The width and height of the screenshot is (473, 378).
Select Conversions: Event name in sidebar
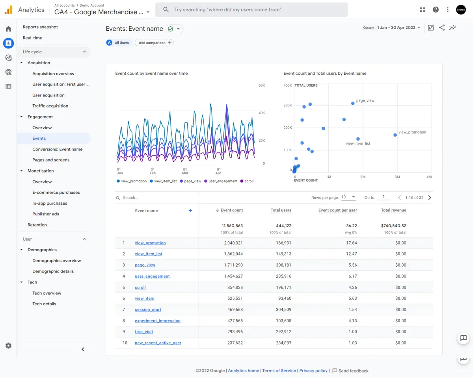(58, 149)
